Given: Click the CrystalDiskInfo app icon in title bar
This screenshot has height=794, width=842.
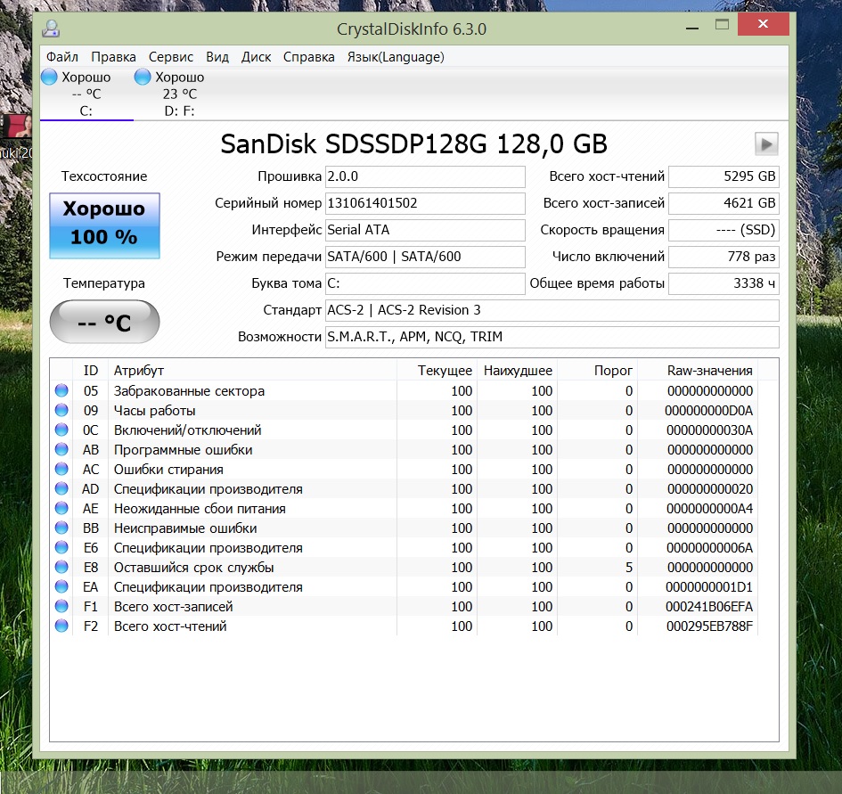Looking at the screenshot, I should coord(51,29).
